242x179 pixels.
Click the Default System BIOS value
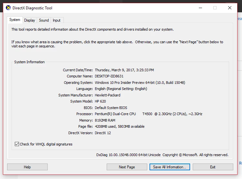pos(111,108)
